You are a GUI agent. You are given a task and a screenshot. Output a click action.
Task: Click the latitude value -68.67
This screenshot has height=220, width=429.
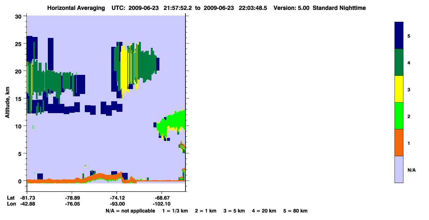(x=162, y=198)
